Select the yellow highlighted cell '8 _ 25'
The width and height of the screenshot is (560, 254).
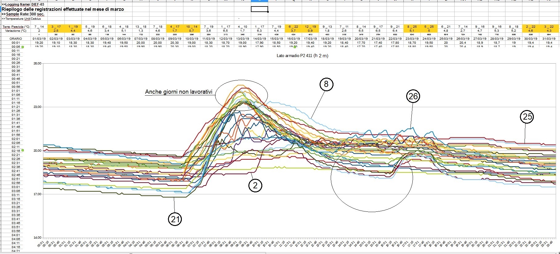(412, 27)
